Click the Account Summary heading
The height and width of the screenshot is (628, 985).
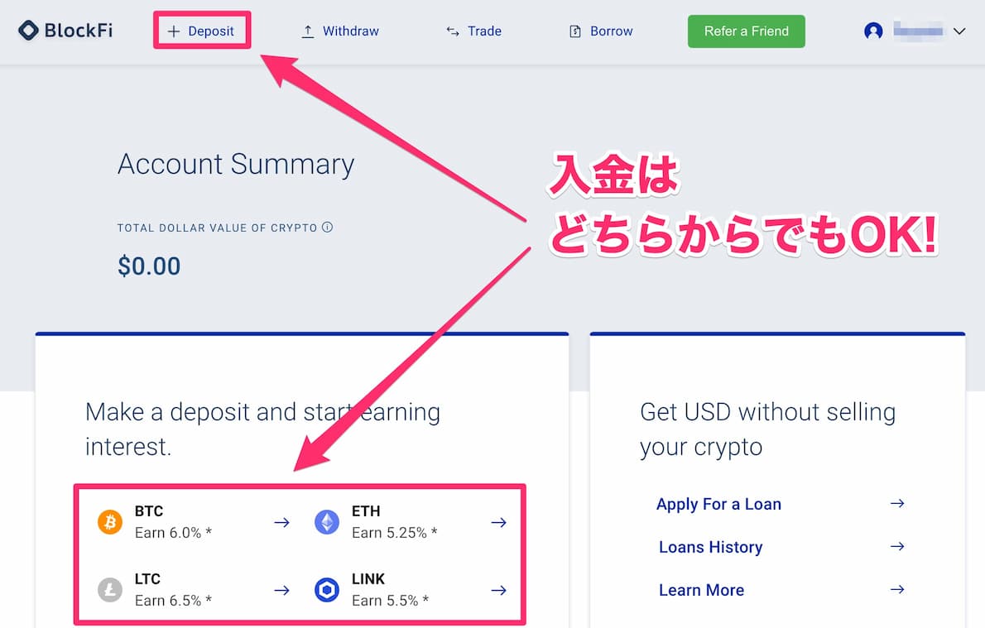(236, 165)
